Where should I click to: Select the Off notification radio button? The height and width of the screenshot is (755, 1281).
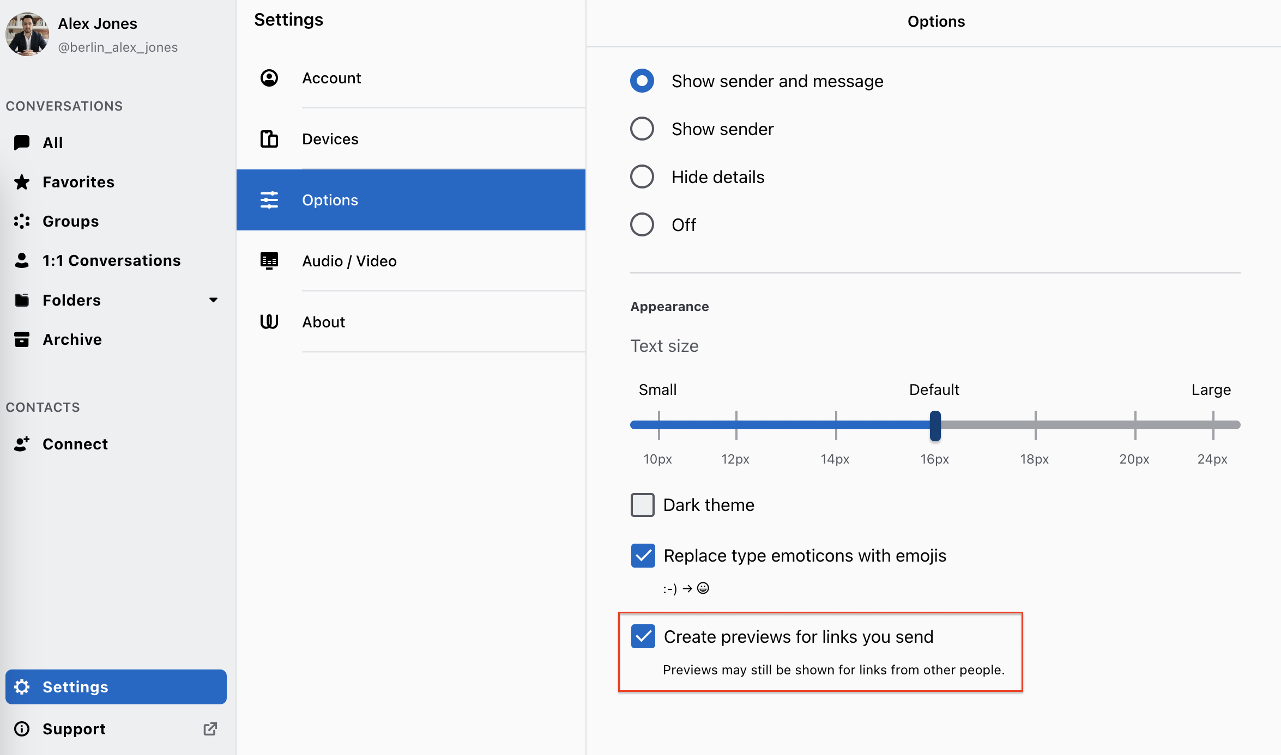click(x=642, y=224)
